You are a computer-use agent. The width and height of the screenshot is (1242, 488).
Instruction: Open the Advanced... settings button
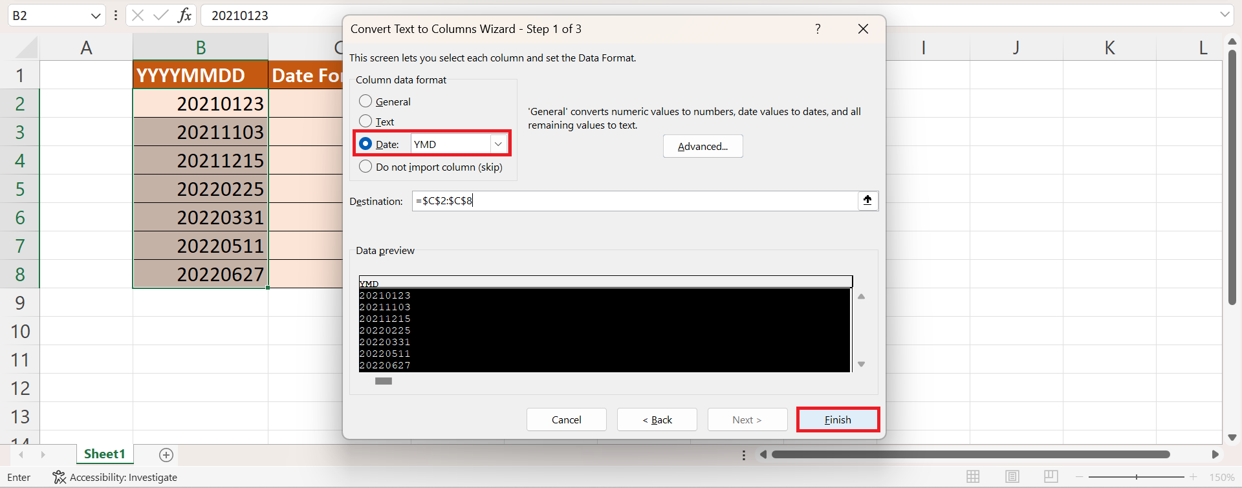pos(703,147)
